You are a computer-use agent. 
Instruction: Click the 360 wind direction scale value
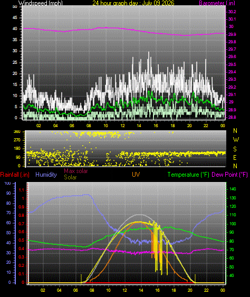pos(17,132)
